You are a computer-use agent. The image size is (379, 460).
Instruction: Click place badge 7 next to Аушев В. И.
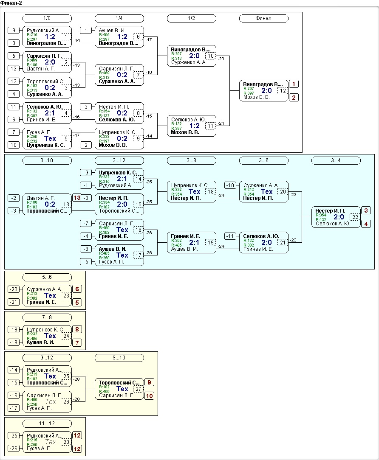click(77, 342)
